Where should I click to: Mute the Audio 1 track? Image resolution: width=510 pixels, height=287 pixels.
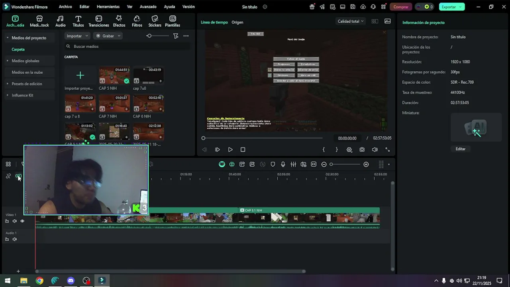(15, 239)
